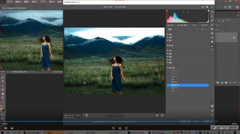Select Photoshop Rectangle shape tool
Viewport: 240px width, 134px height.
click(x=3, y=90)
